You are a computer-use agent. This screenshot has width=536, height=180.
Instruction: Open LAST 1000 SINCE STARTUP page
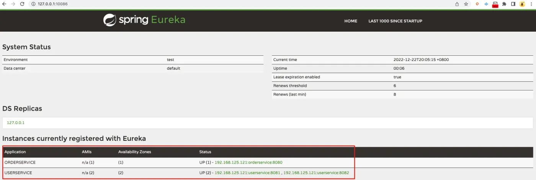pos(395,21)
